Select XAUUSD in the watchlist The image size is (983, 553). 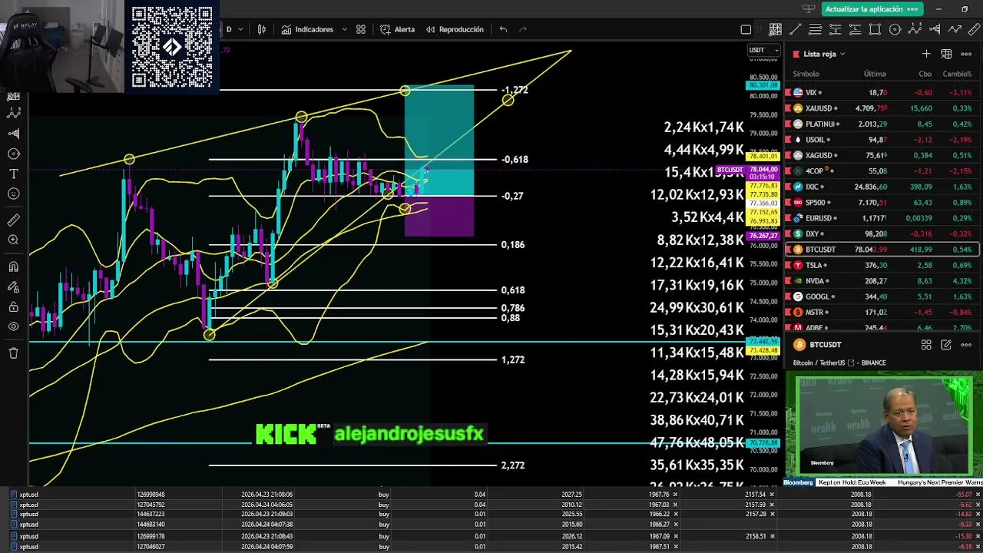click(x=882, y=108)
